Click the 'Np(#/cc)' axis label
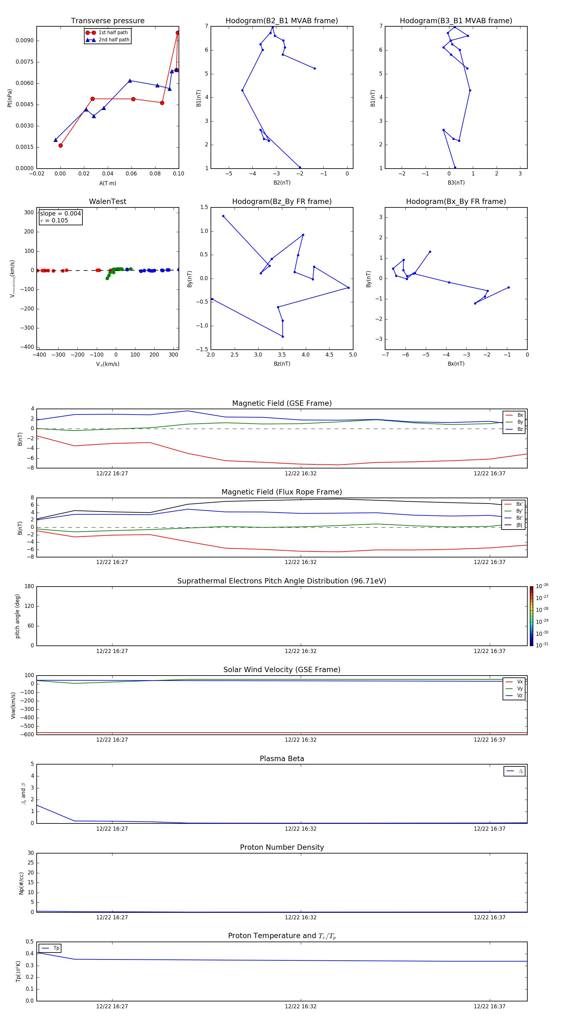 [x=21, y=883]
